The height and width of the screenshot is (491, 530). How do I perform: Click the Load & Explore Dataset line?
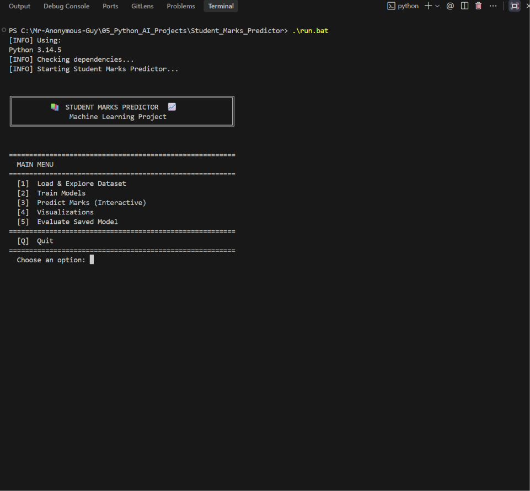(x=71, y=184)
